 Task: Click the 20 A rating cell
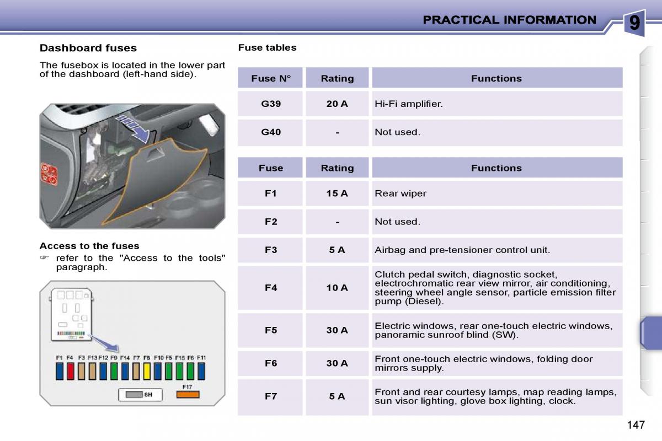click(337, 103)
